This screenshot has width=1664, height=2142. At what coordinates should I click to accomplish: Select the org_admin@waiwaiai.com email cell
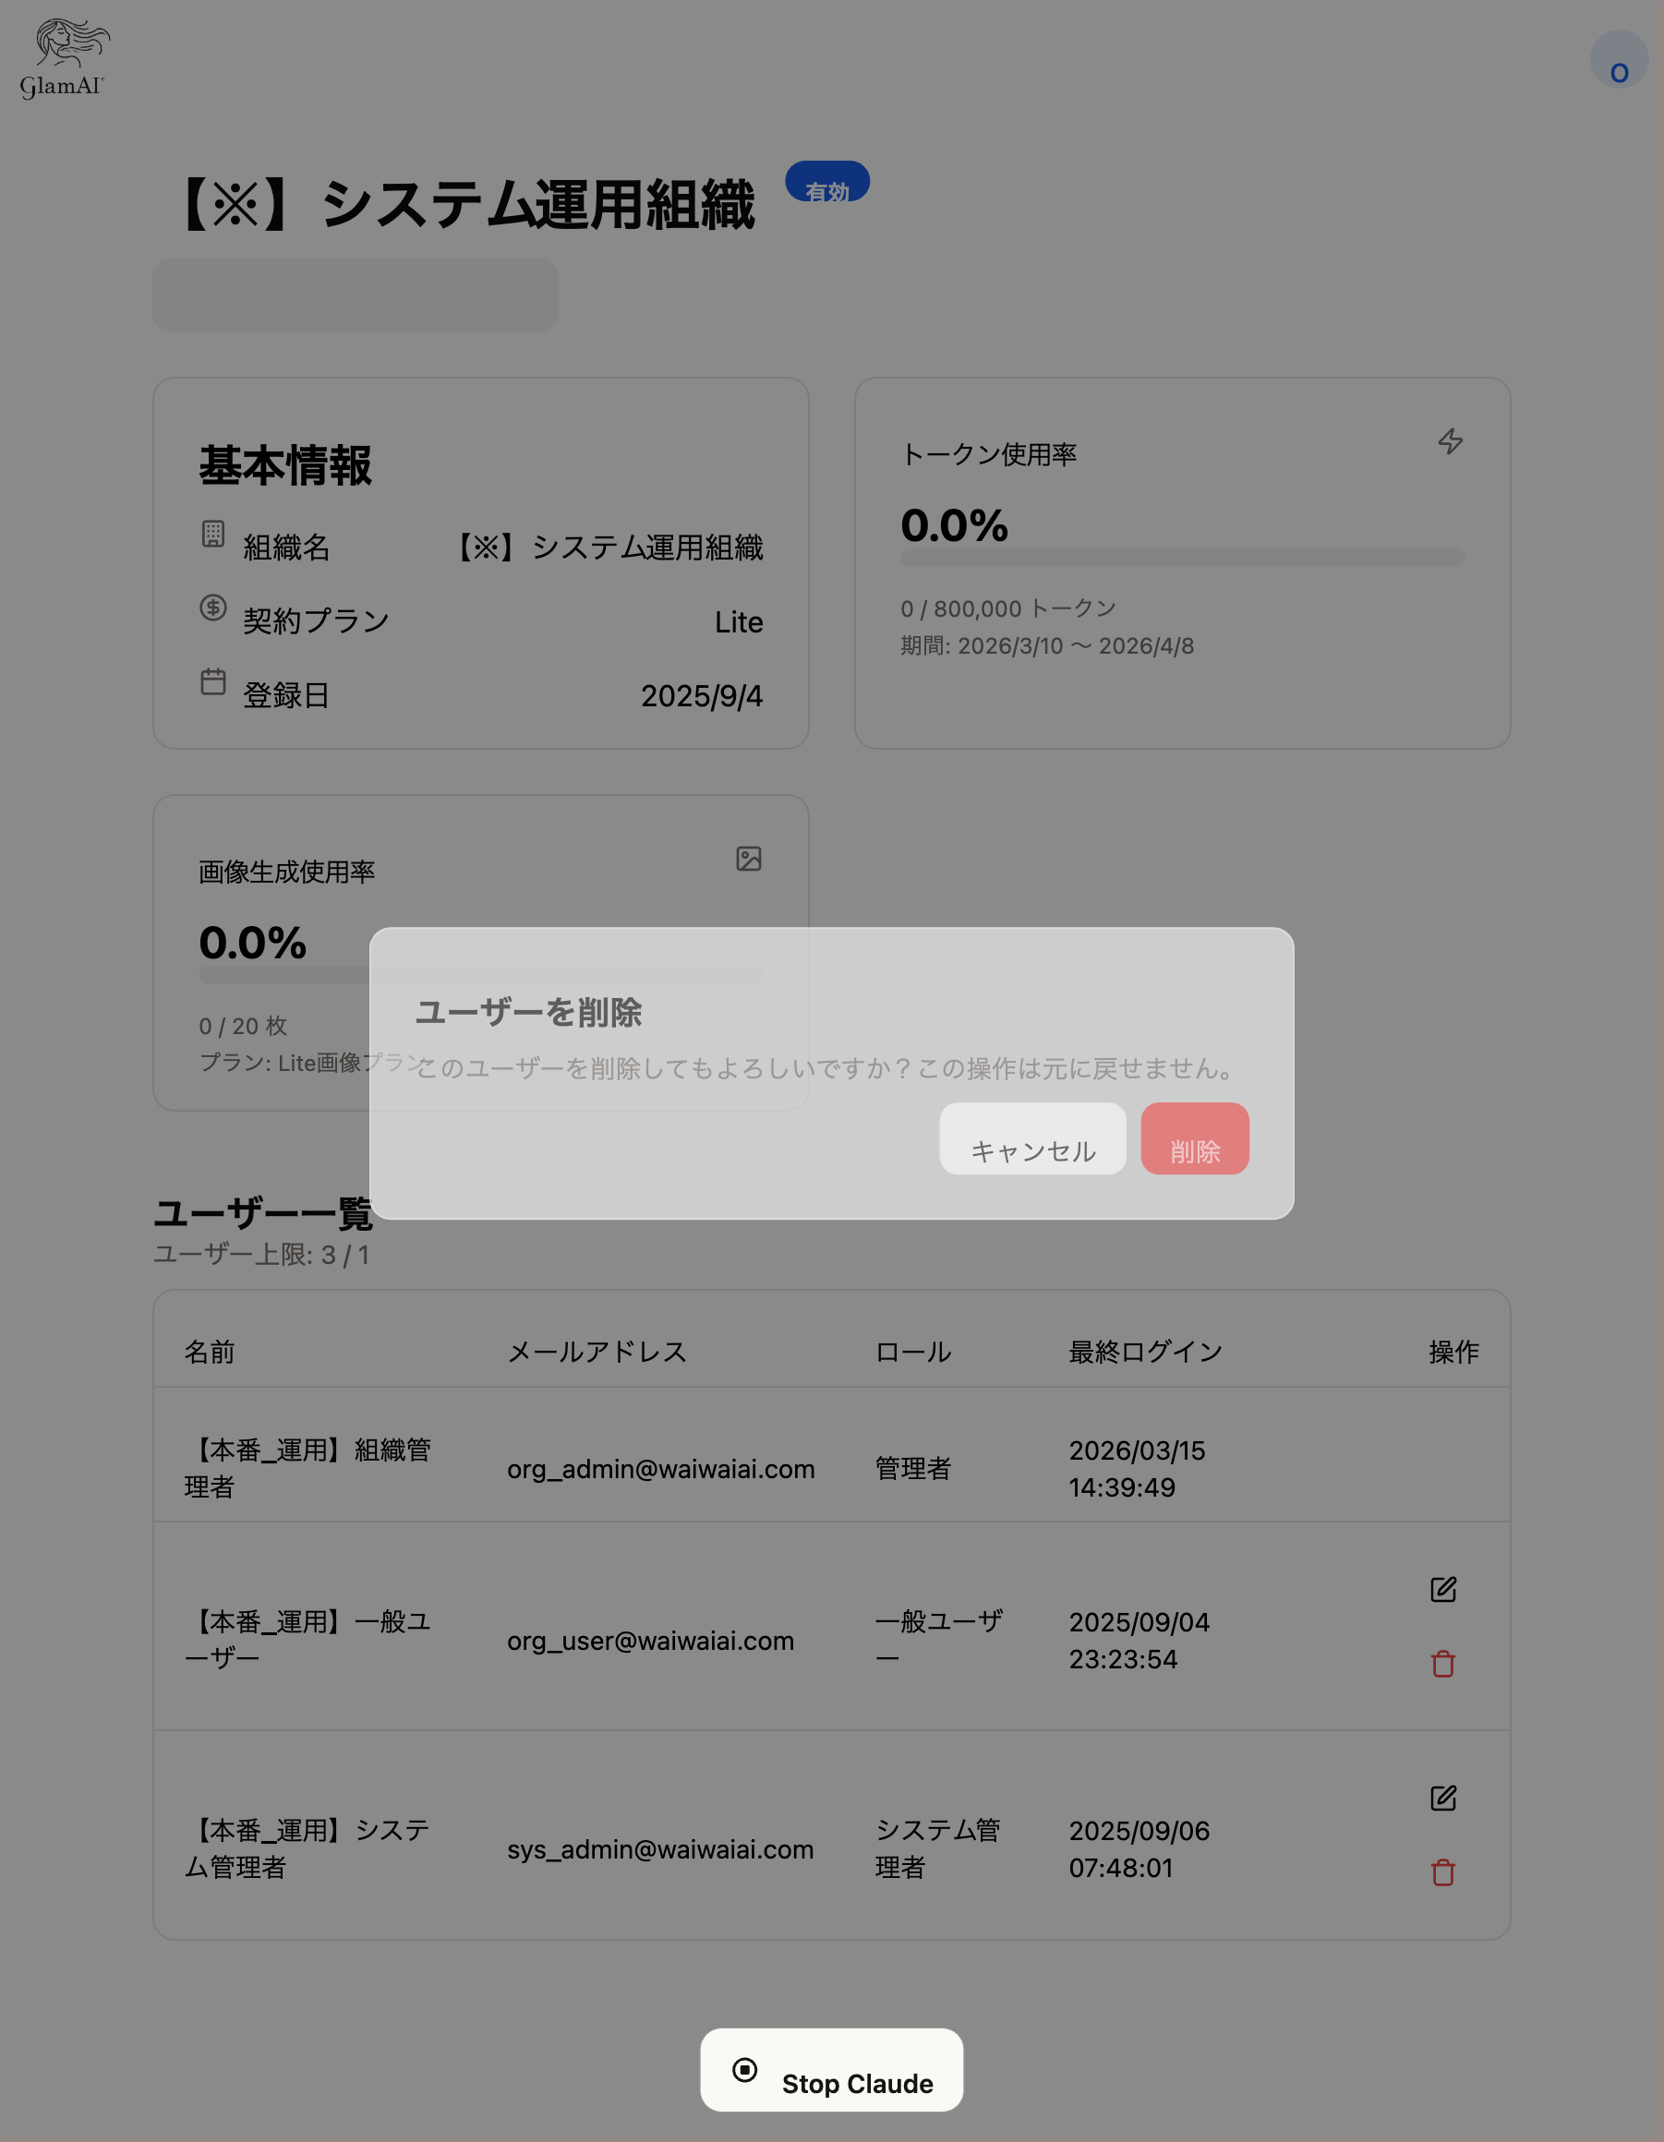click(x=660, y=1469)
